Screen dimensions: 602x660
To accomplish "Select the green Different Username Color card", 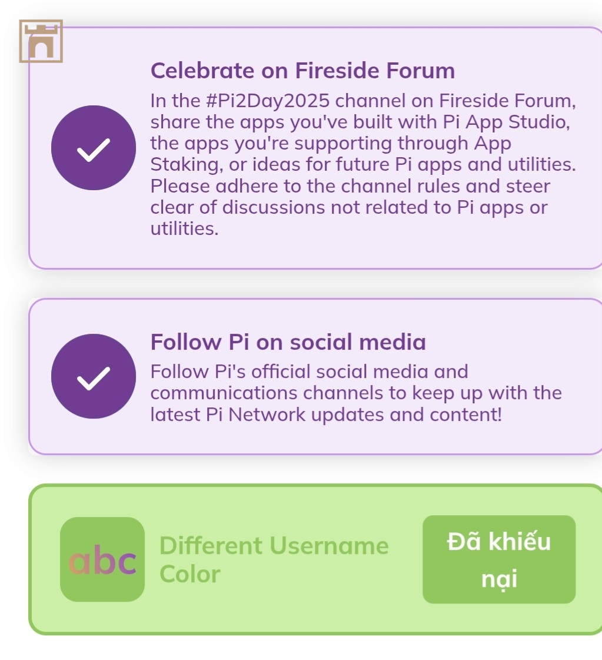I will 315,559.
